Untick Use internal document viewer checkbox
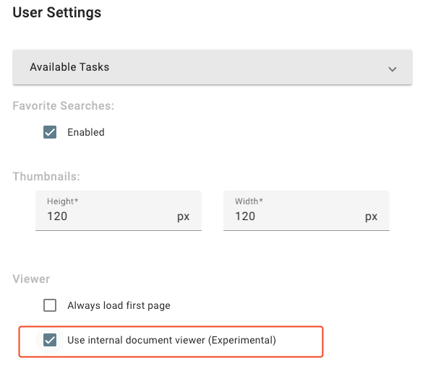Image resolution: width=425 pixels, height=376 pixels. [x=50, y=340]
